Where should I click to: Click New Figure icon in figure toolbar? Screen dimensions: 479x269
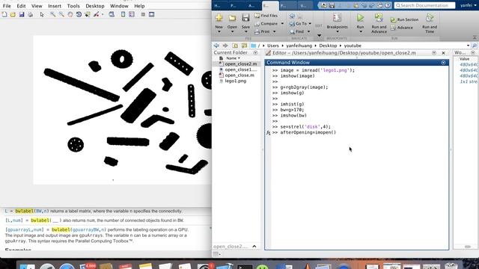(x=4, y=14)
